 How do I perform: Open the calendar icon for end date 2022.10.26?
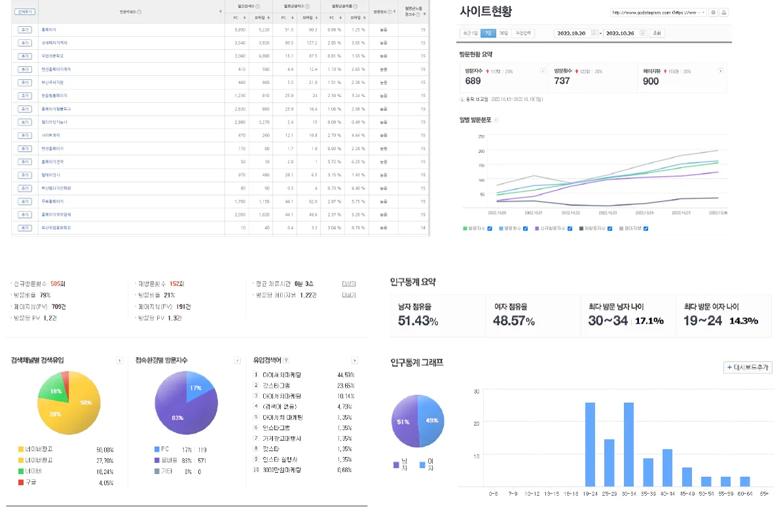pos(642,33)
